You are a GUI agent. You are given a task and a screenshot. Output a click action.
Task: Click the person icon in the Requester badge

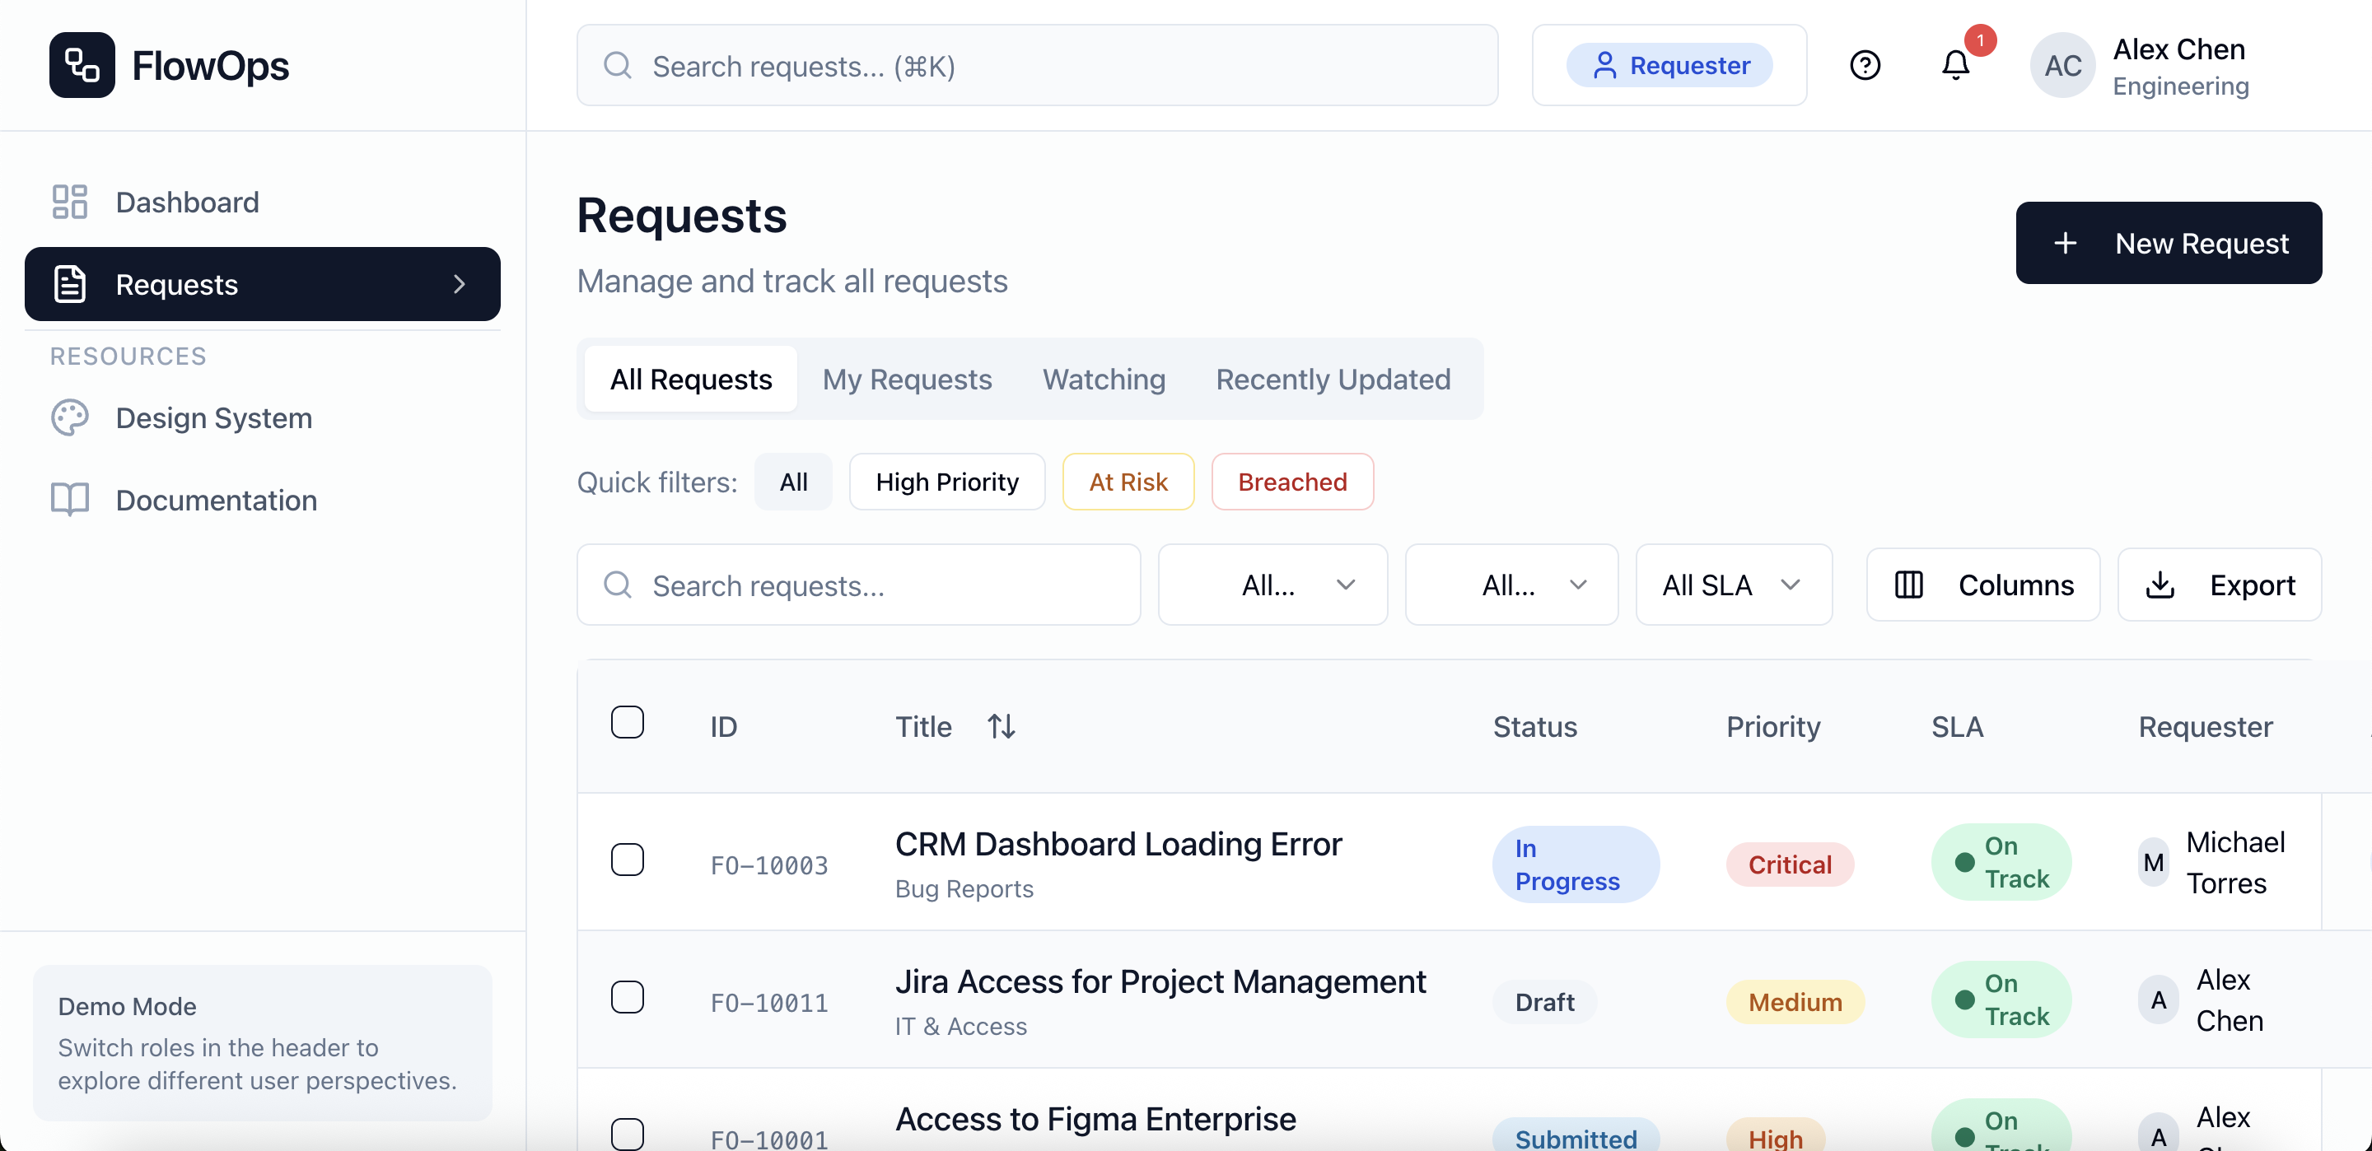tap(1604, 65)
